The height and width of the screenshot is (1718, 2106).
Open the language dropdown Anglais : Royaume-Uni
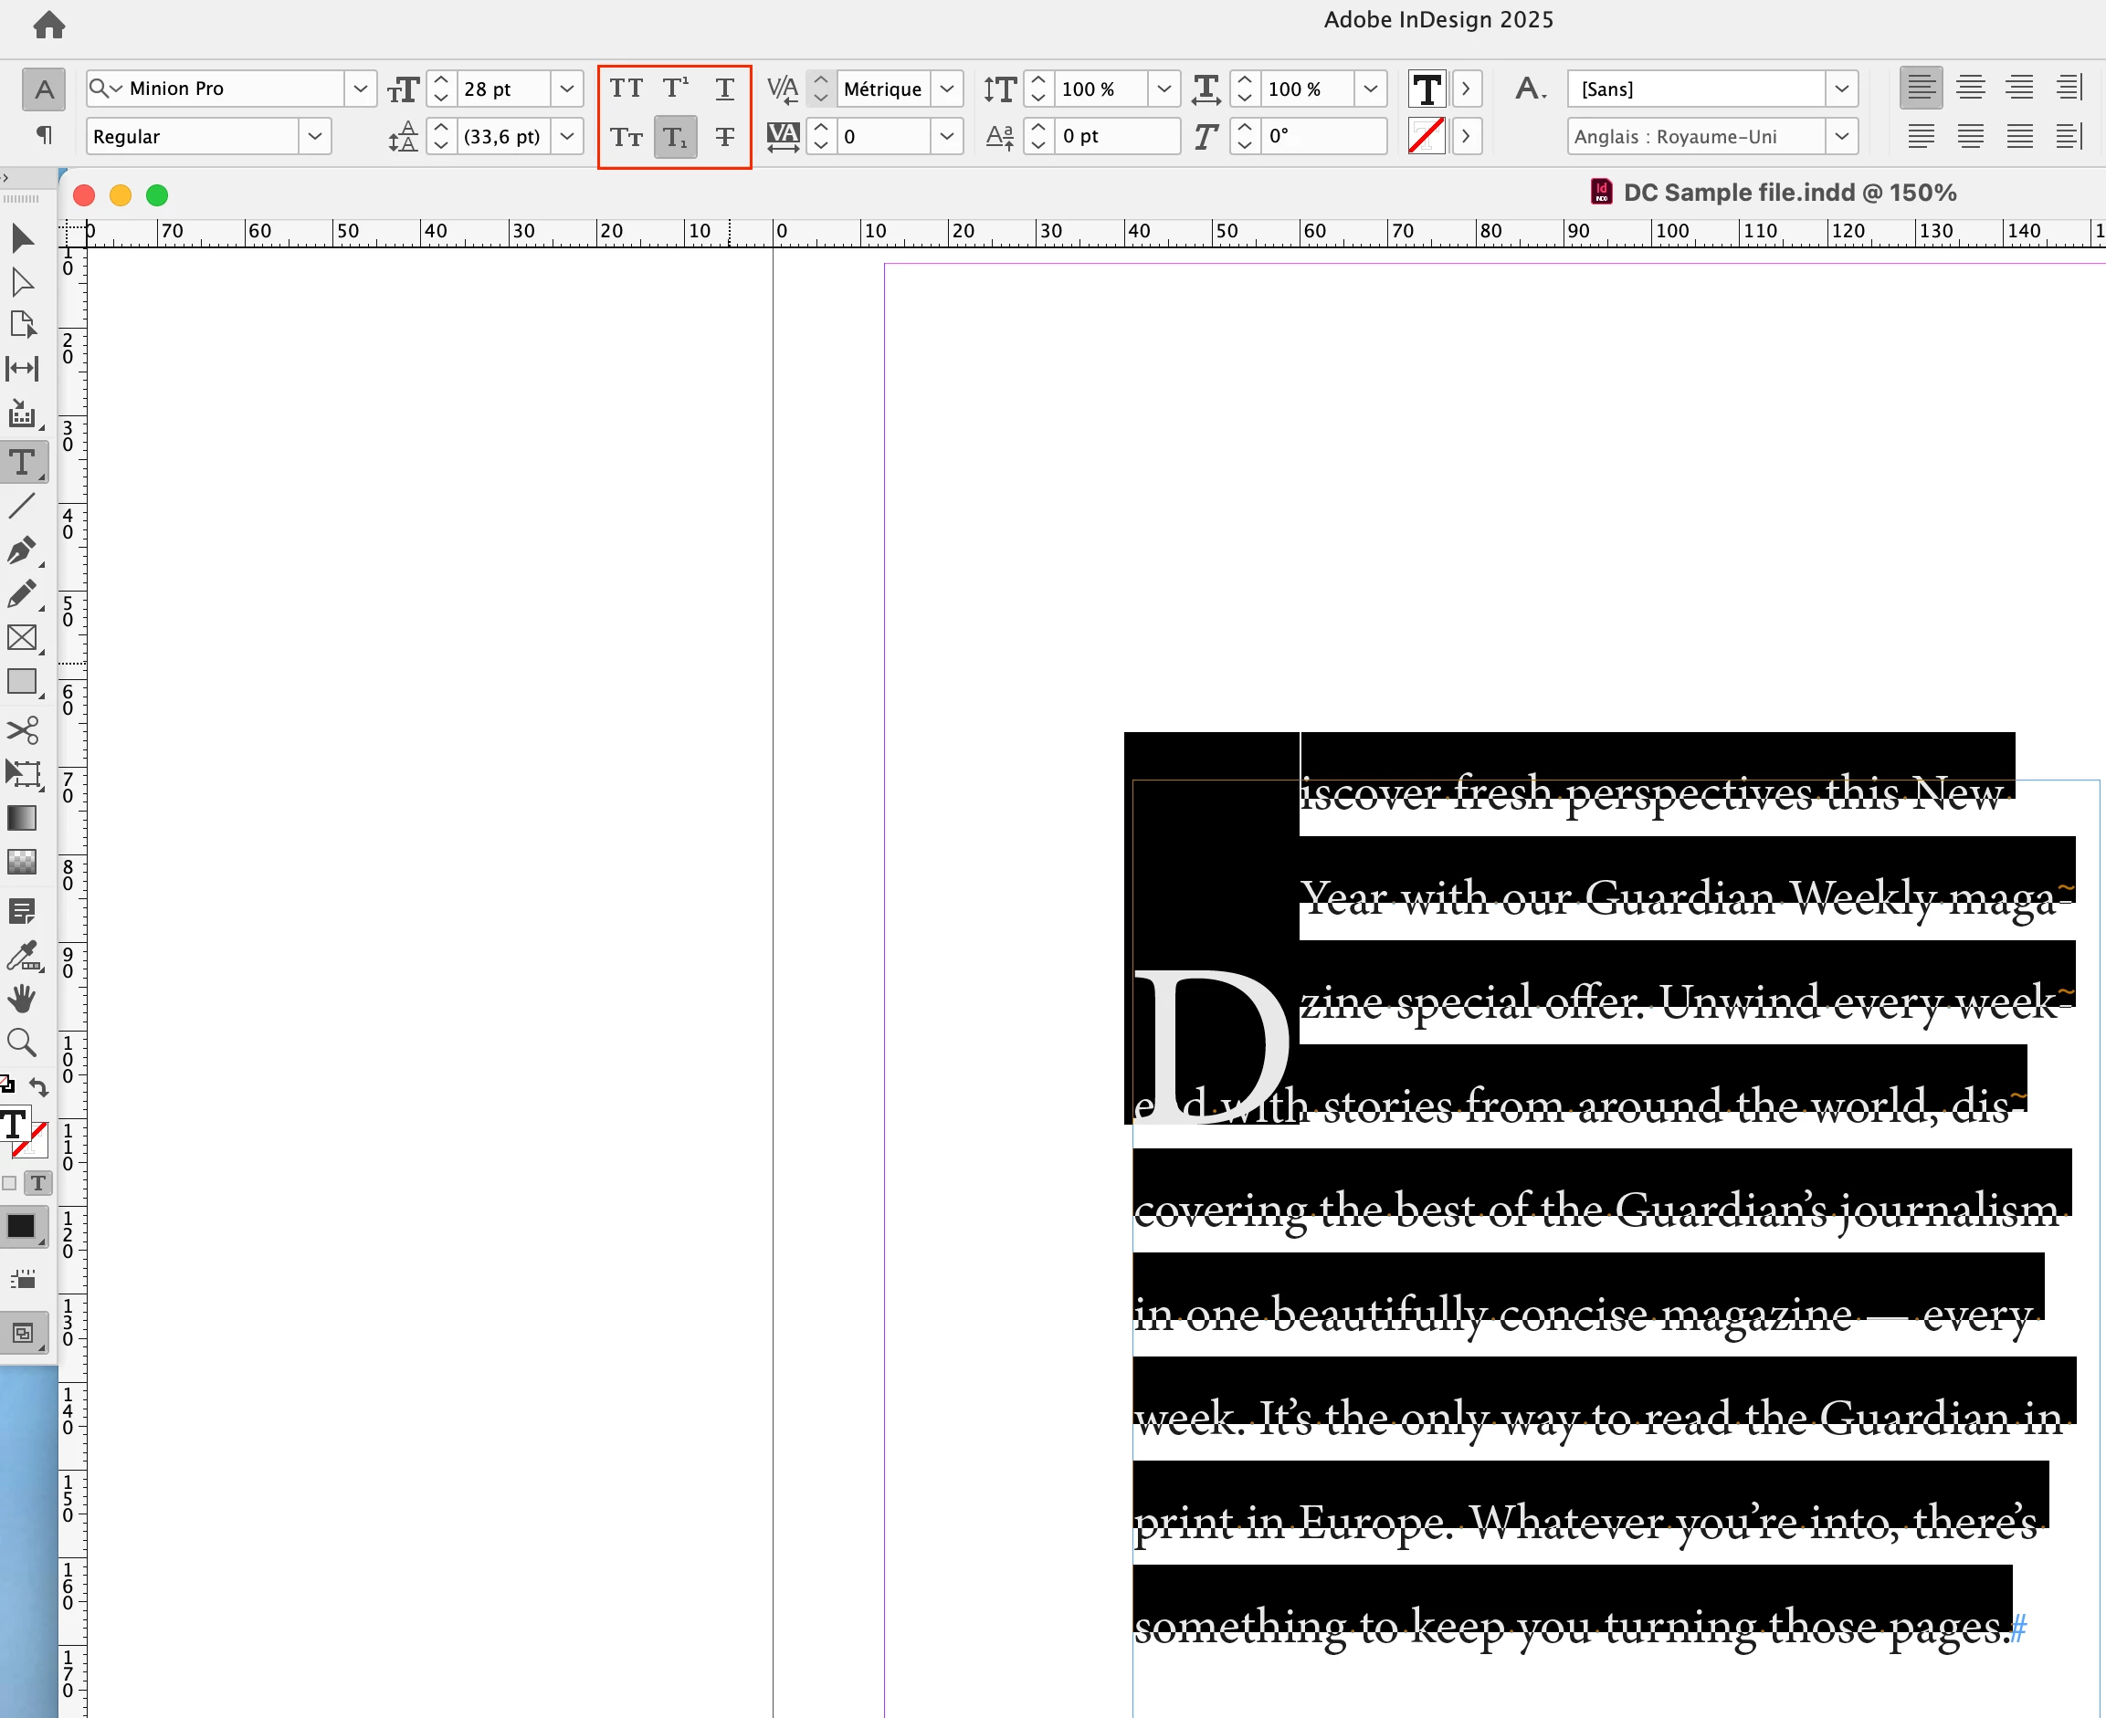click(x=1840, y=137)
